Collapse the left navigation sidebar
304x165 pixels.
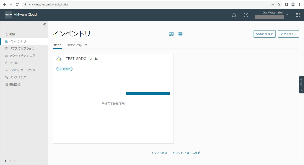pos(44,24)
